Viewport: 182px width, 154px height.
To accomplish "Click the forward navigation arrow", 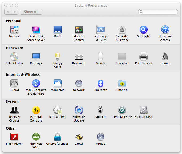I will coord(15,12).
